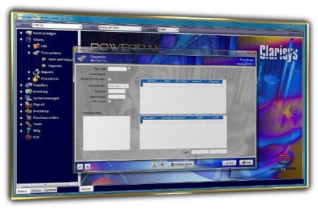Screen dimensions: 318x212
Task: Click the Clients people icon
Action: click(x=29, y=39)
